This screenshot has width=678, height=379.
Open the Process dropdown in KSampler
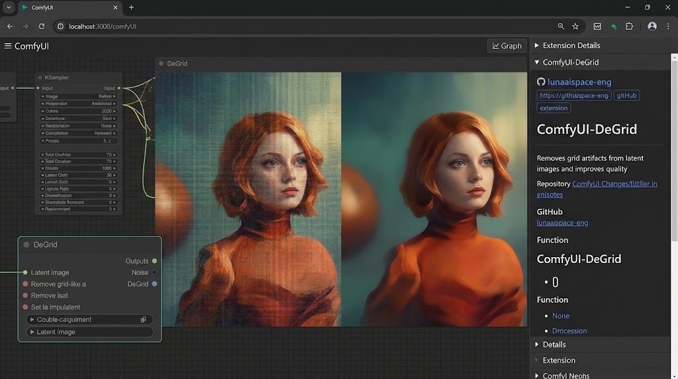(x=78, y=140)
